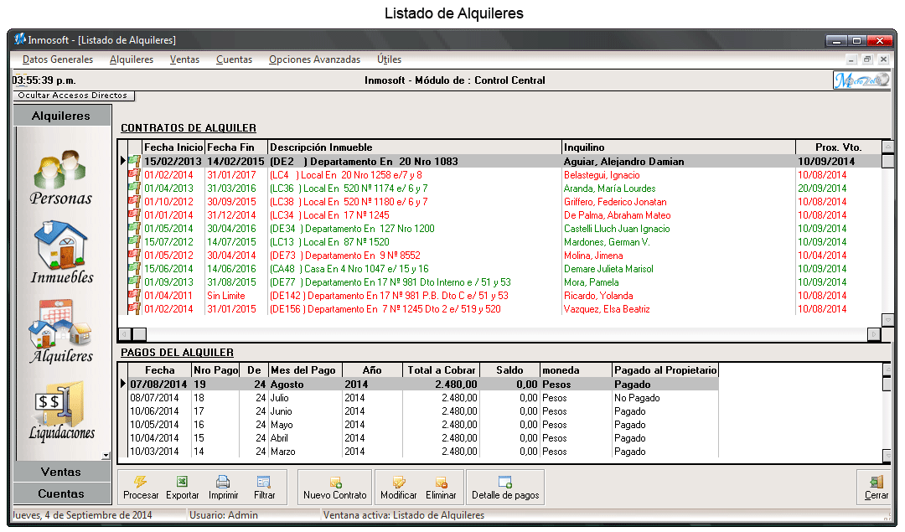The width and height of the screenshot is (905, 532).
Task: Click contracts table vertical scroll down arrow
Action: tap(888, 320)
